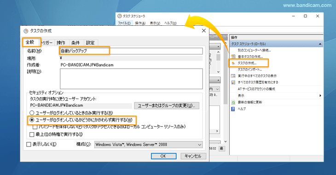
Task: Click the すべてのタスク履歴を有効にする icon
Action: point(233,82)
